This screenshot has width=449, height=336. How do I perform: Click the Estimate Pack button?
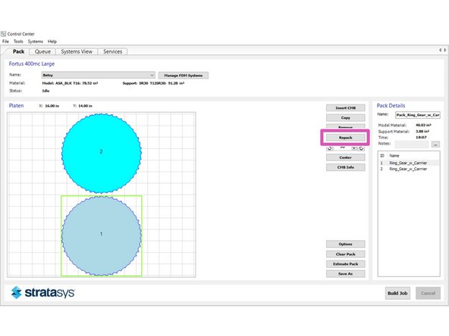346,264
